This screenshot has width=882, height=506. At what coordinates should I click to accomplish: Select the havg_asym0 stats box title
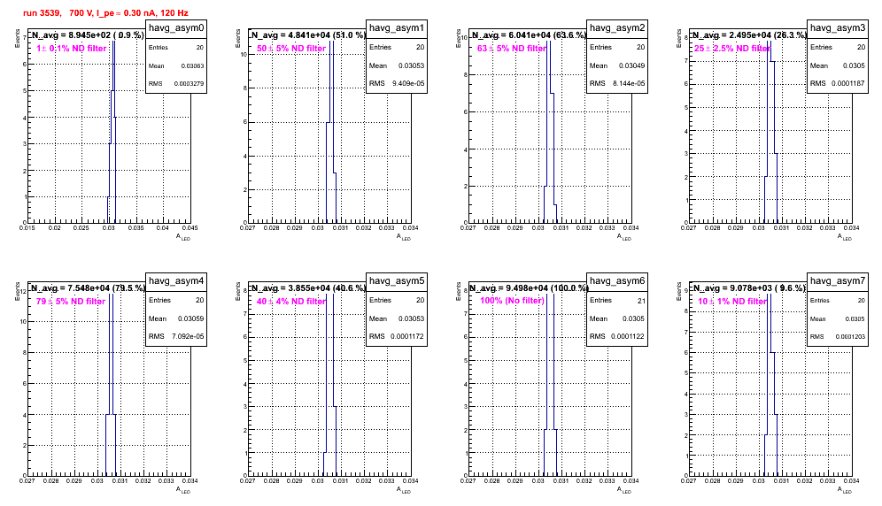click(176, 28)
